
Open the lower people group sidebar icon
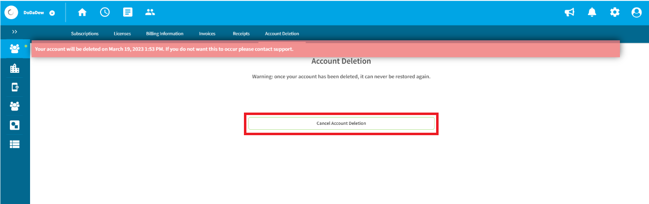coord(15,106)
